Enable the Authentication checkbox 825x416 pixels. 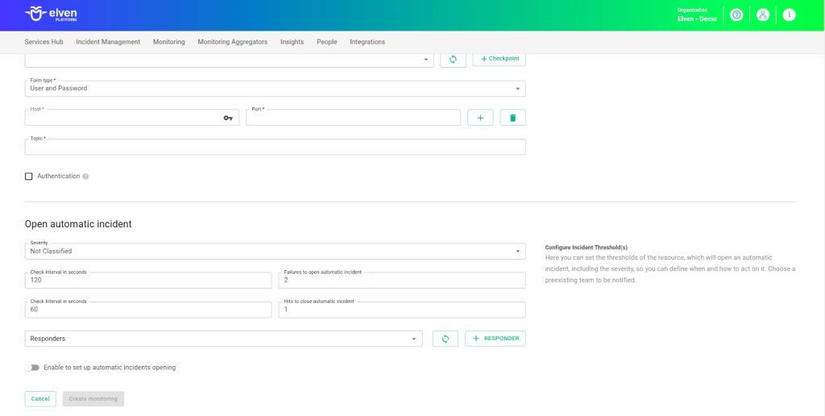coord(29,177)
